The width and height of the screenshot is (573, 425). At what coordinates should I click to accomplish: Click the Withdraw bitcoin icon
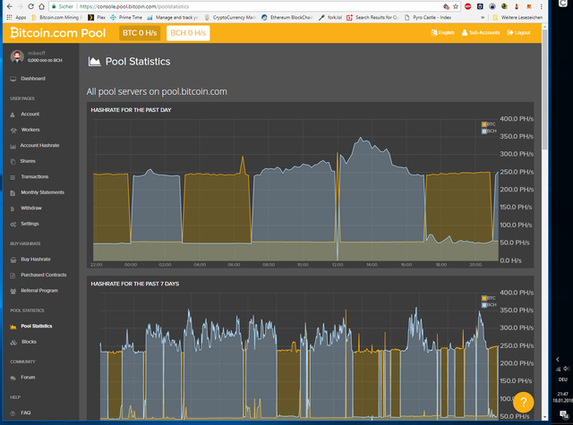(x=13, y=208)
